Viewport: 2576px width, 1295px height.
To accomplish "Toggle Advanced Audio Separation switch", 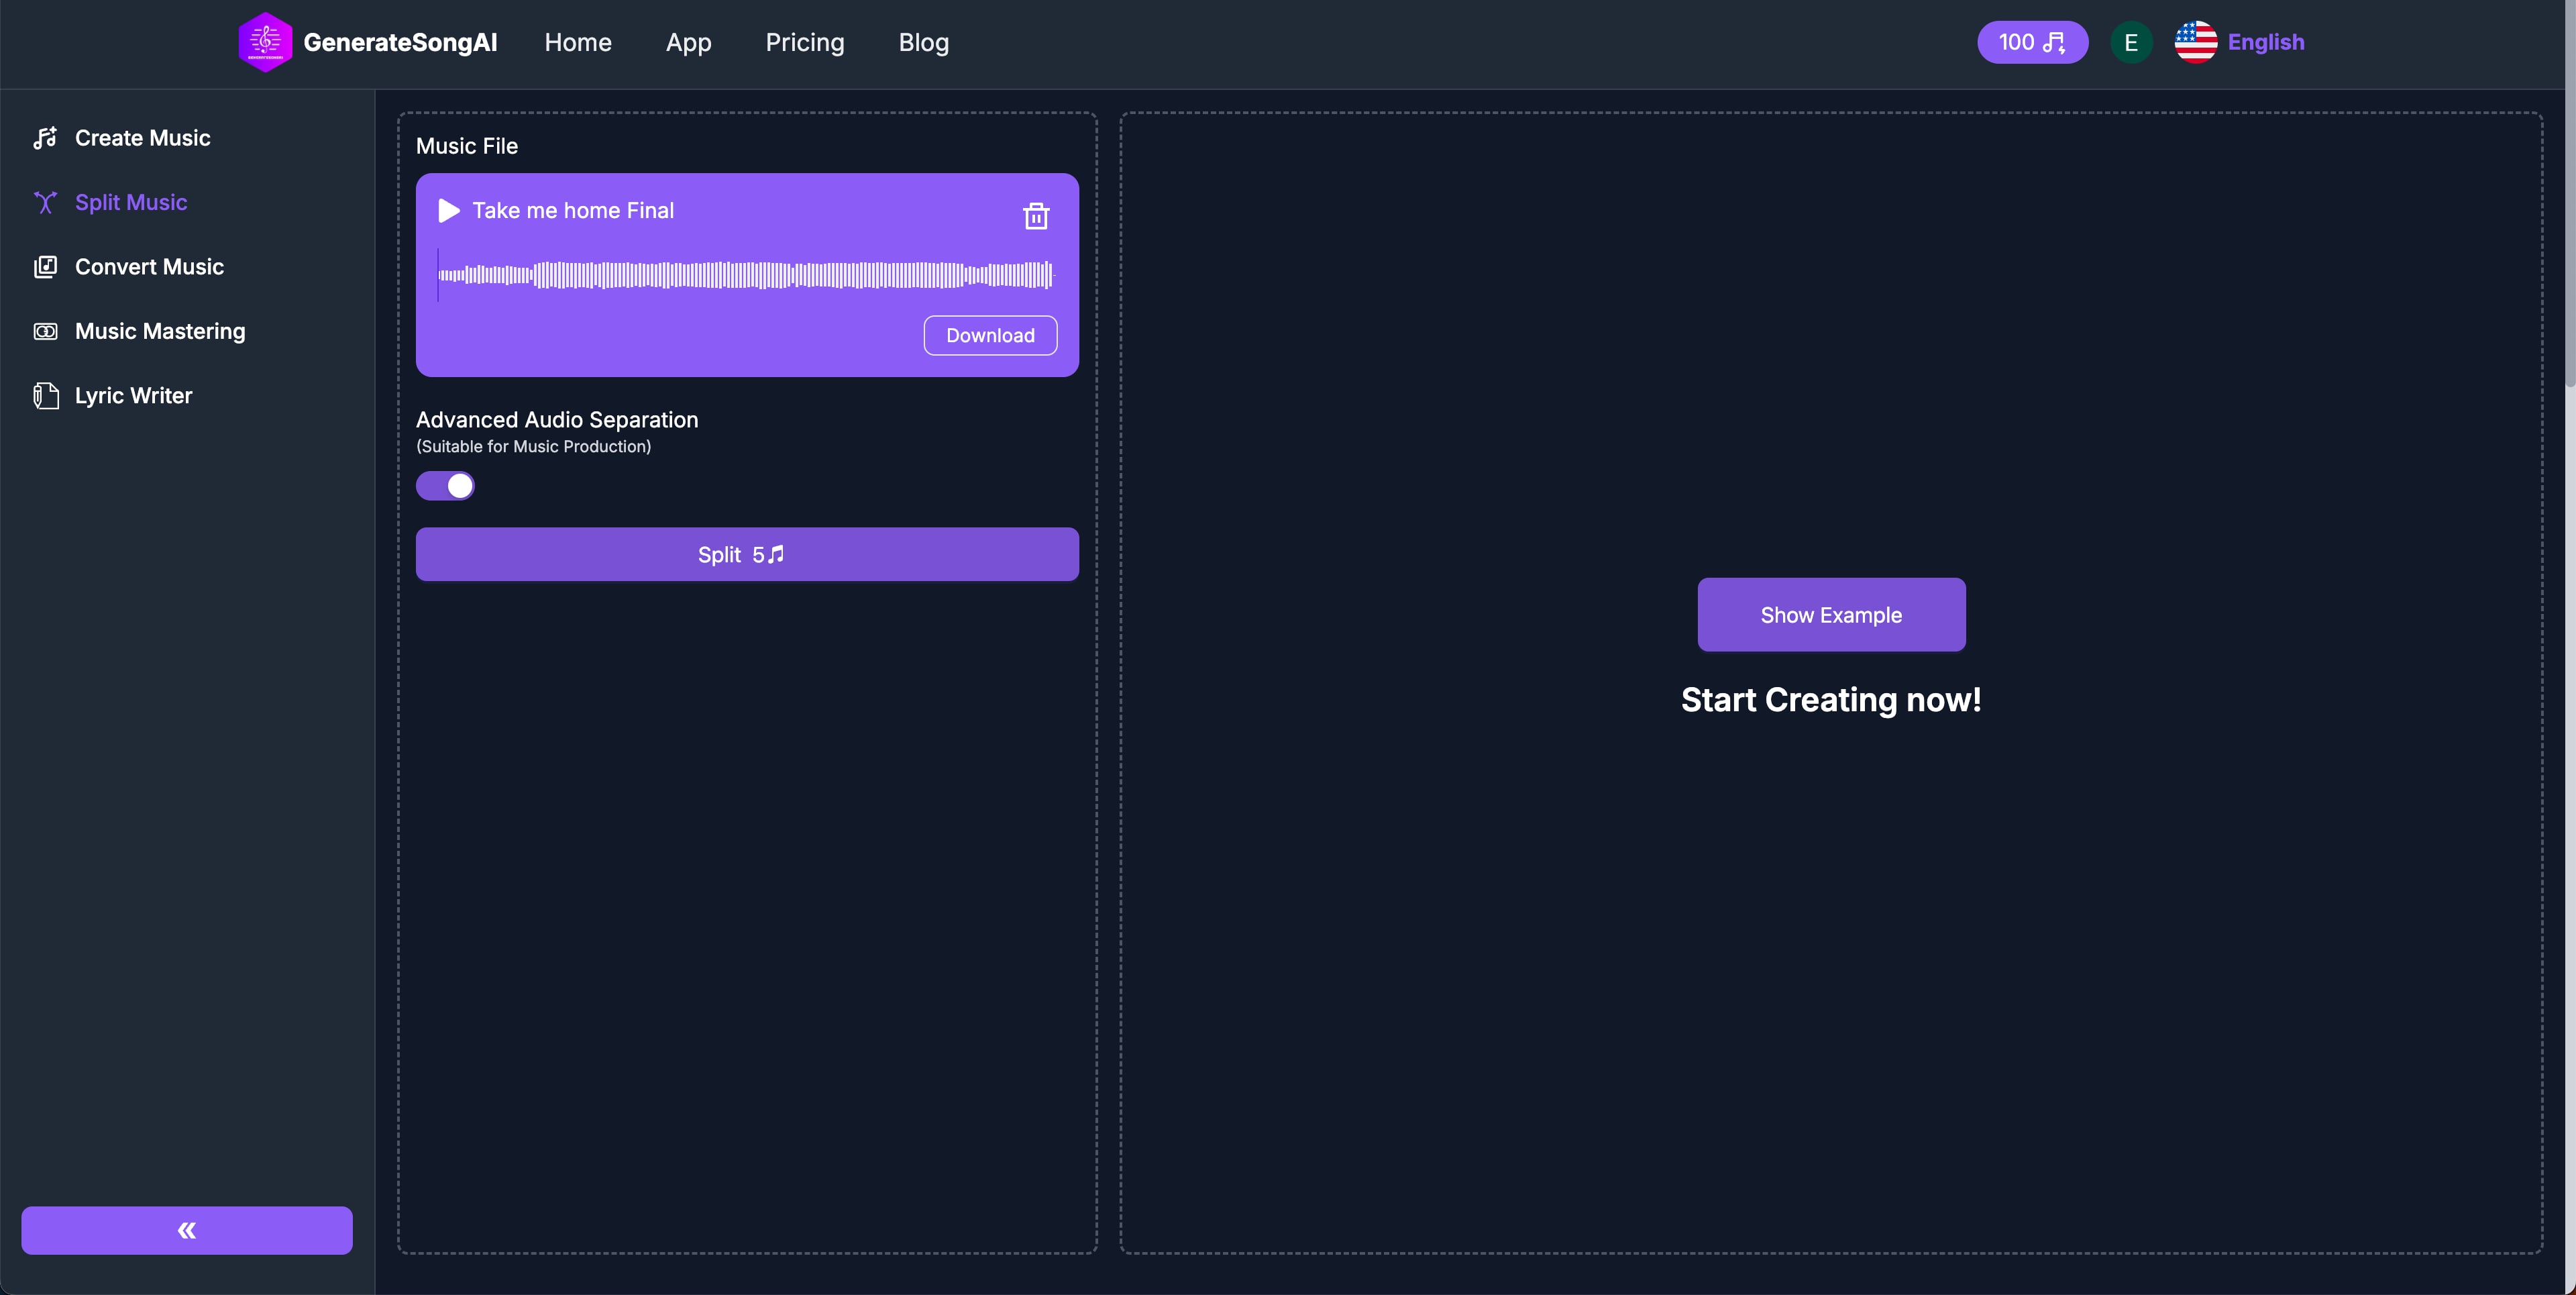I will click(x=445, y=486).
